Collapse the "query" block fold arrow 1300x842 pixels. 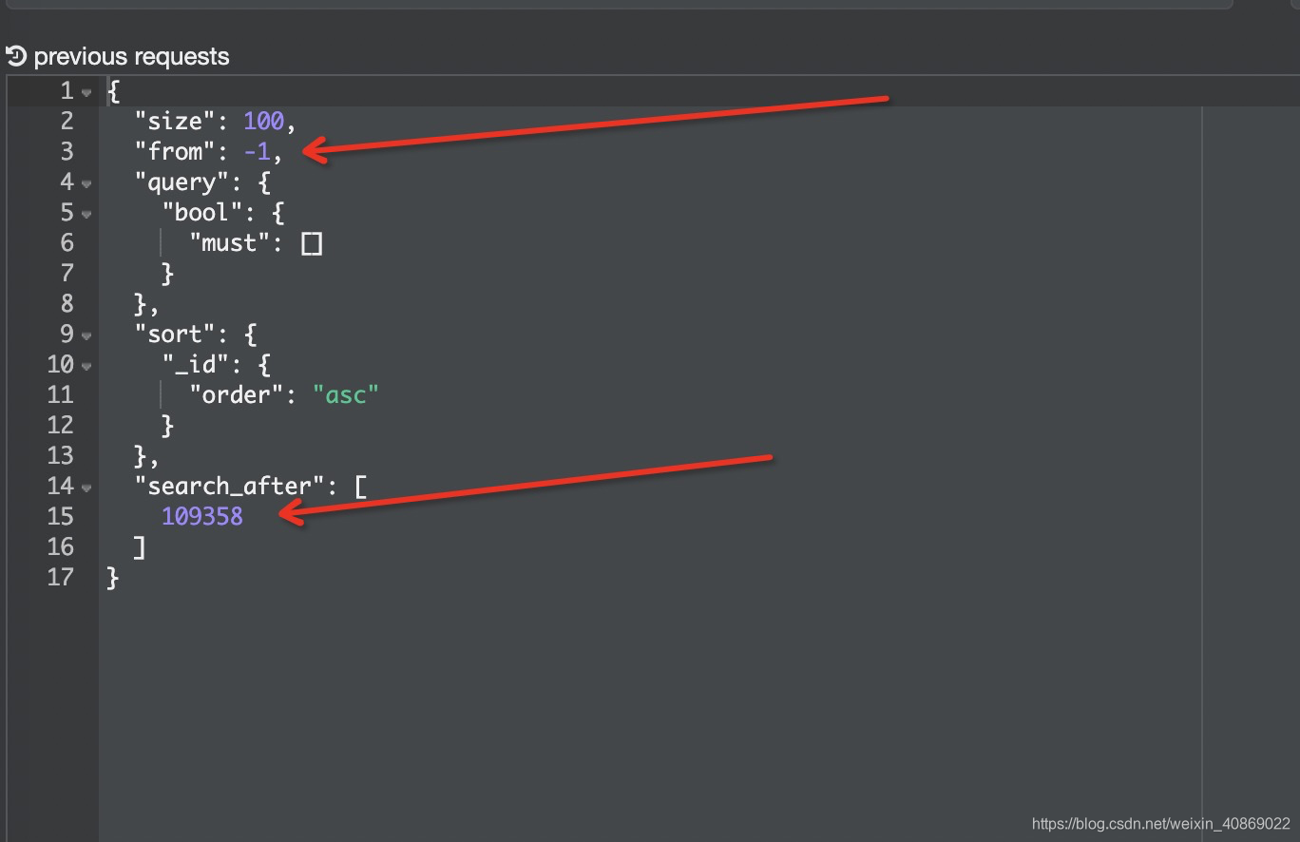click(x=86, y=183)
